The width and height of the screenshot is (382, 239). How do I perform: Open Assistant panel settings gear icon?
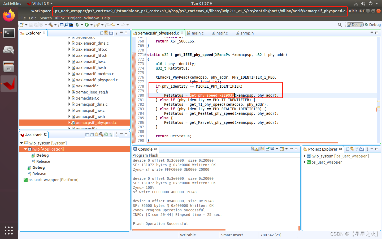pos(96,134)
